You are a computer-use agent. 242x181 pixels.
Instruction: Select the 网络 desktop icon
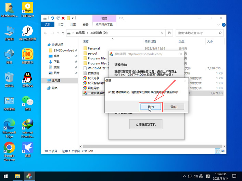pos(9,57)
